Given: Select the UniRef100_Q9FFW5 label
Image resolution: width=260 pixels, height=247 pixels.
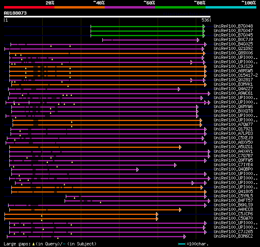Looking at the screenshot, I should tap(233, 160).
